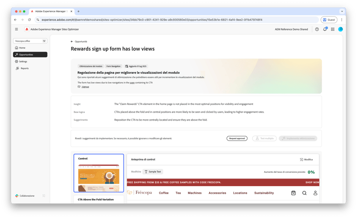Click the Test multiplo button
The height and width of the screenshot is (218, 357).
tap(264, 138)
